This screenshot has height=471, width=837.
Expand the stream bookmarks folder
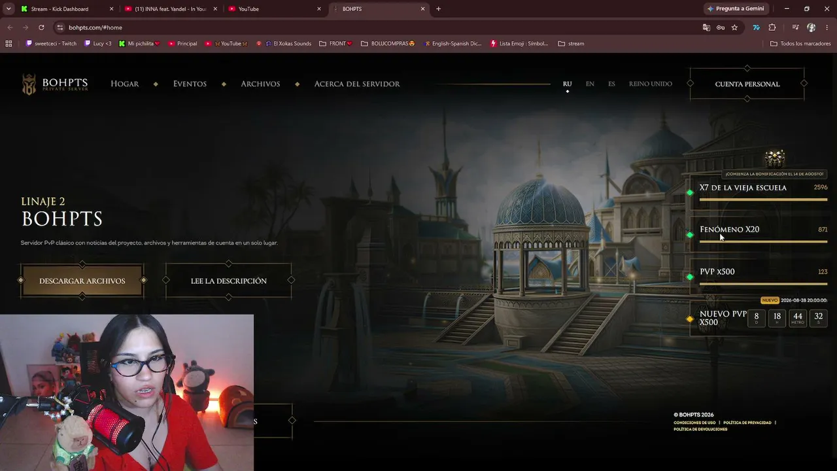point(571,44)
